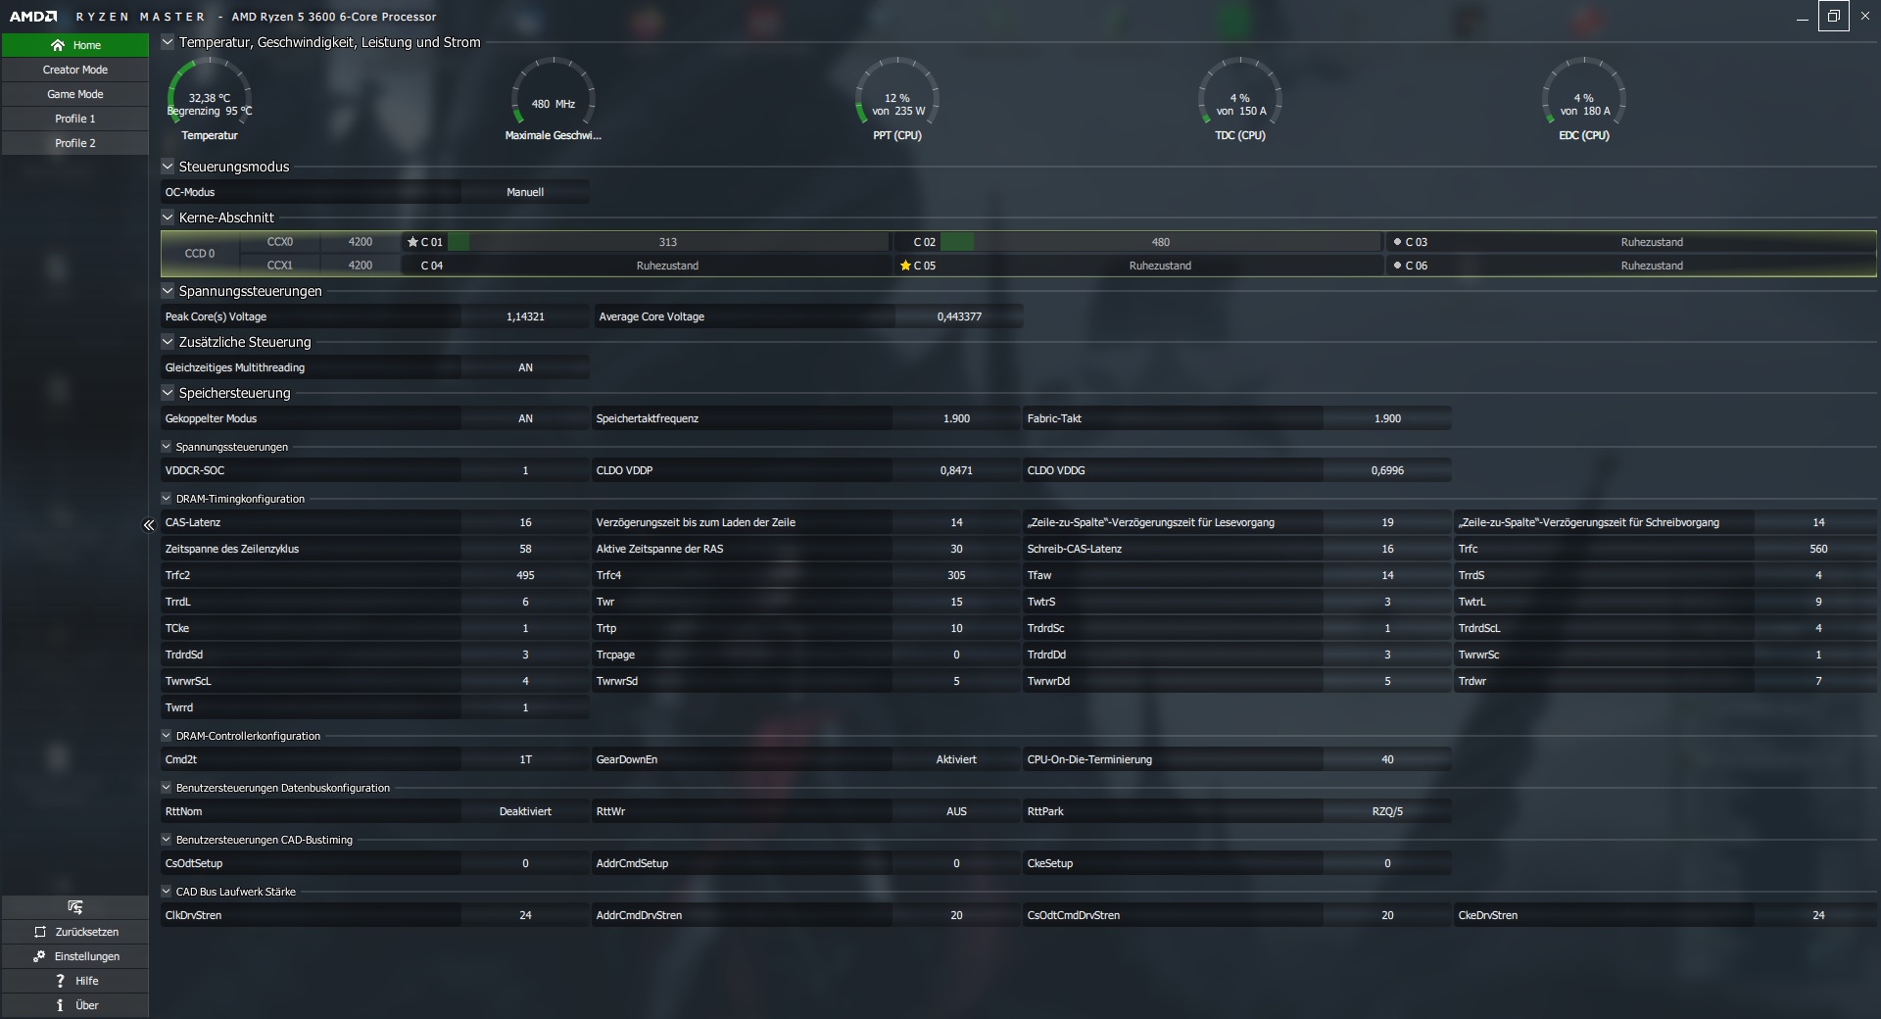Screen dimensions: 1881x1019
Task: Open Über about page
Action: click(x=75, y=1005)
